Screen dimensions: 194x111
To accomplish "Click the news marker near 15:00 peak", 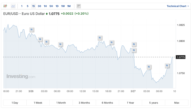I will pos(100,38).
